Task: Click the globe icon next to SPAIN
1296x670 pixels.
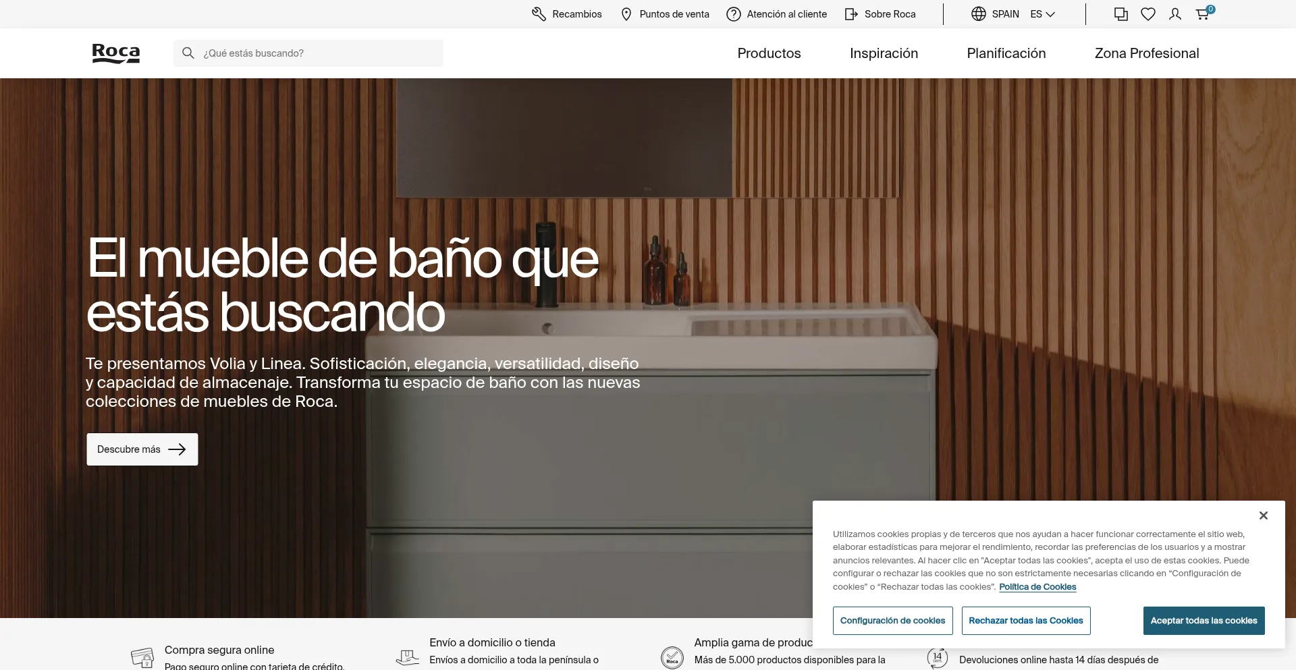Action: tap(979, 14)
